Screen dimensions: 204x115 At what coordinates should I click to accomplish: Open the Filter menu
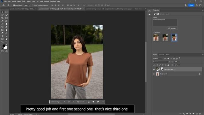pyautogui.click(x=33, y=1)
